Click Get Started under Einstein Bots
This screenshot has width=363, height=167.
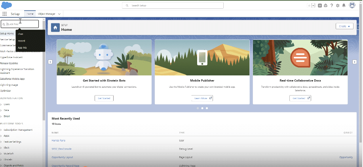click(x=104, y=98)
